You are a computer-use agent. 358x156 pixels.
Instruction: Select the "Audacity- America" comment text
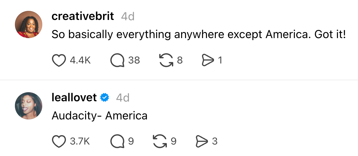coord(100,115)
